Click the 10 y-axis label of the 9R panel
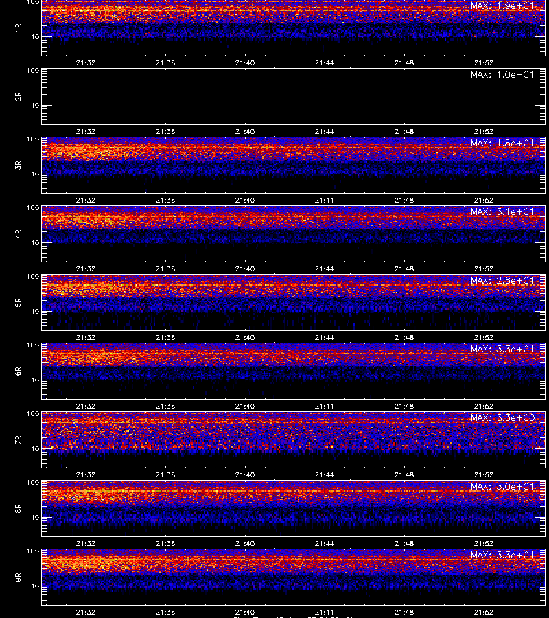Image resolution: width=549 pixels, height=618 pixels. tap(35, 586)
